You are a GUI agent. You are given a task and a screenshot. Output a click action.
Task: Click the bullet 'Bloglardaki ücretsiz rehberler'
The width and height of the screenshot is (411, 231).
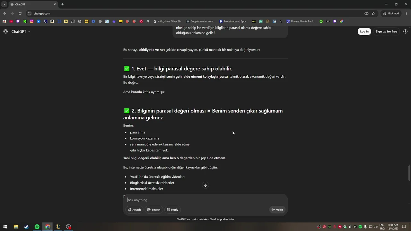click(x=152, y=183)
